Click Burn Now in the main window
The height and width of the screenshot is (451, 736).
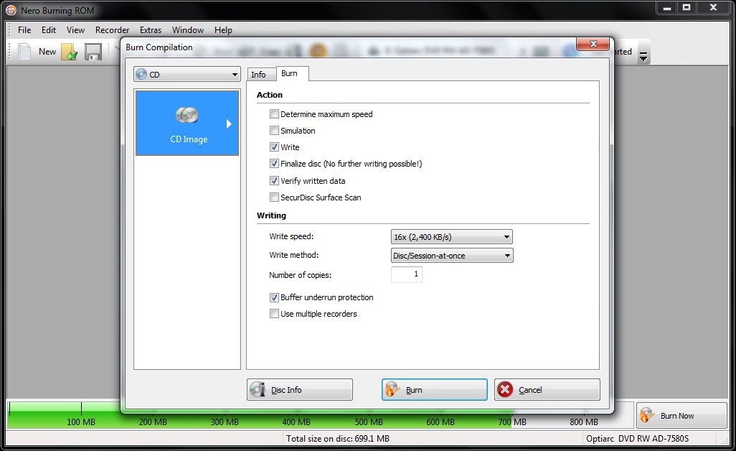pyautogui.click(x=681, y=415)
